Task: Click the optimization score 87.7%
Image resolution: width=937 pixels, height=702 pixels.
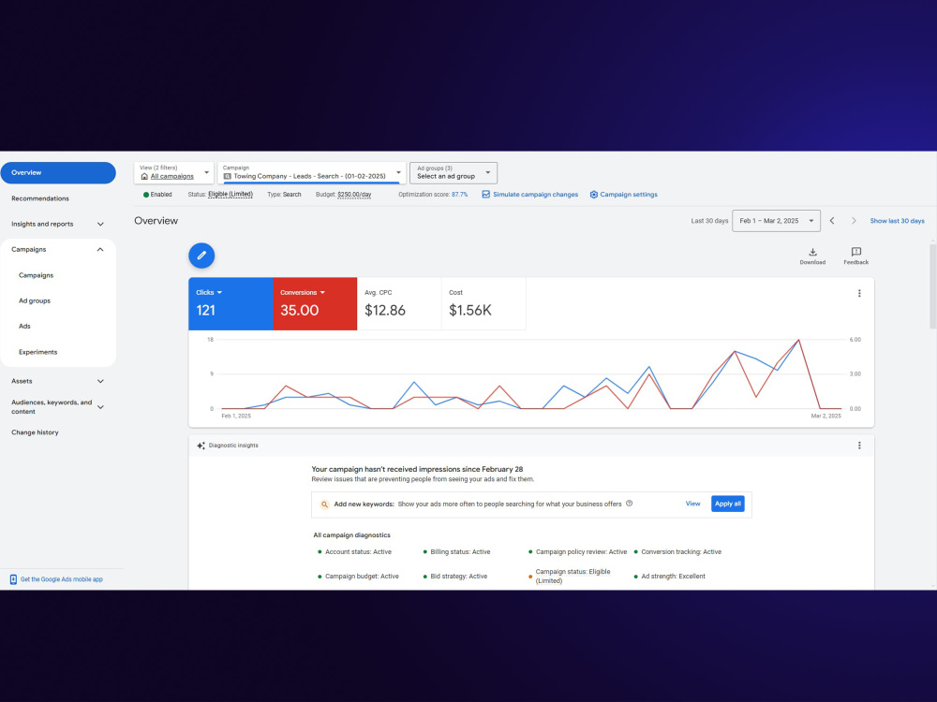Action: pos(459,195)
